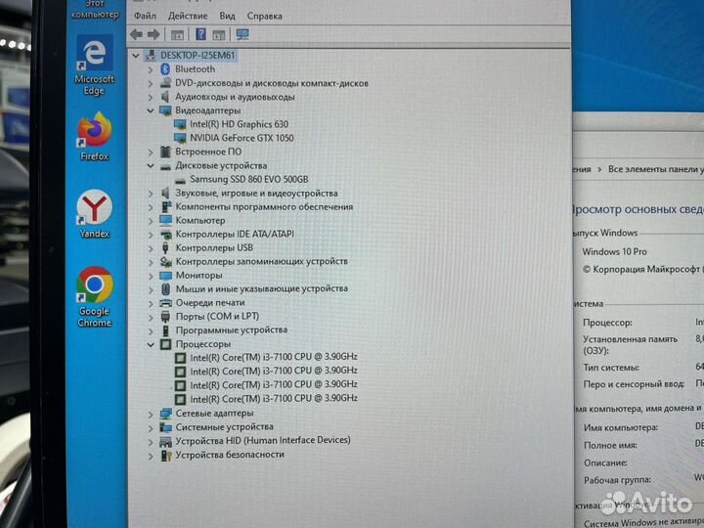Click the help question-mark toolbar icon

[x=200, y=34]
